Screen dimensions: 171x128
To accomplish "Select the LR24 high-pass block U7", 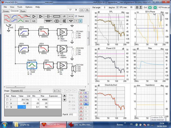I will [x=23, y=32].
